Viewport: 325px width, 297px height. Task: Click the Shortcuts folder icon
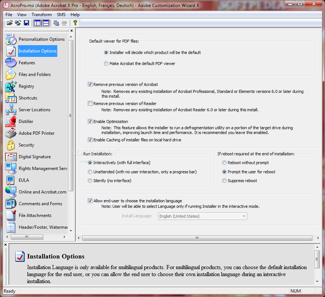(11, 98)
